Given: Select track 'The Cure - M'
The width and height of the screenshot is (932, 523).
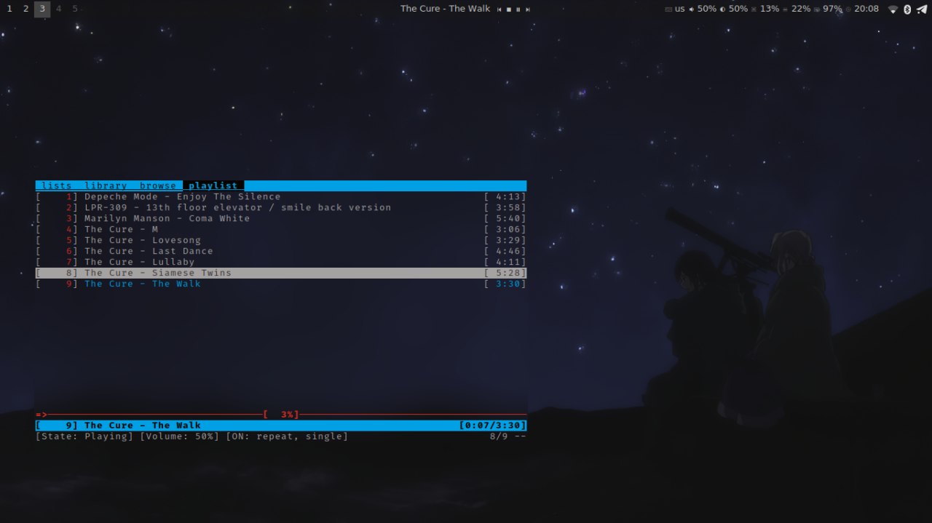Looking at the screenshot, I should [x=280, y=229].
